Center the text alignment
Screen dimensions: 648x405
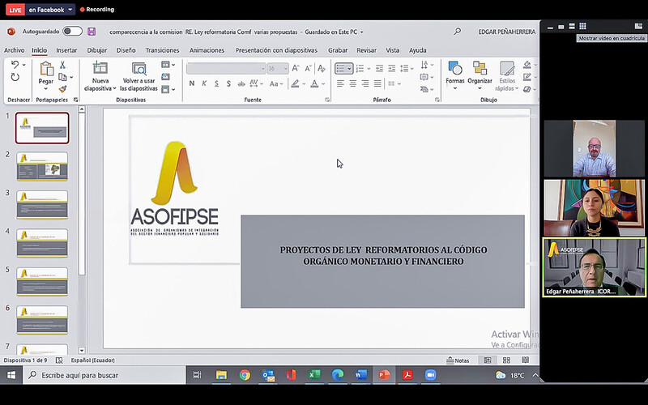352,83
